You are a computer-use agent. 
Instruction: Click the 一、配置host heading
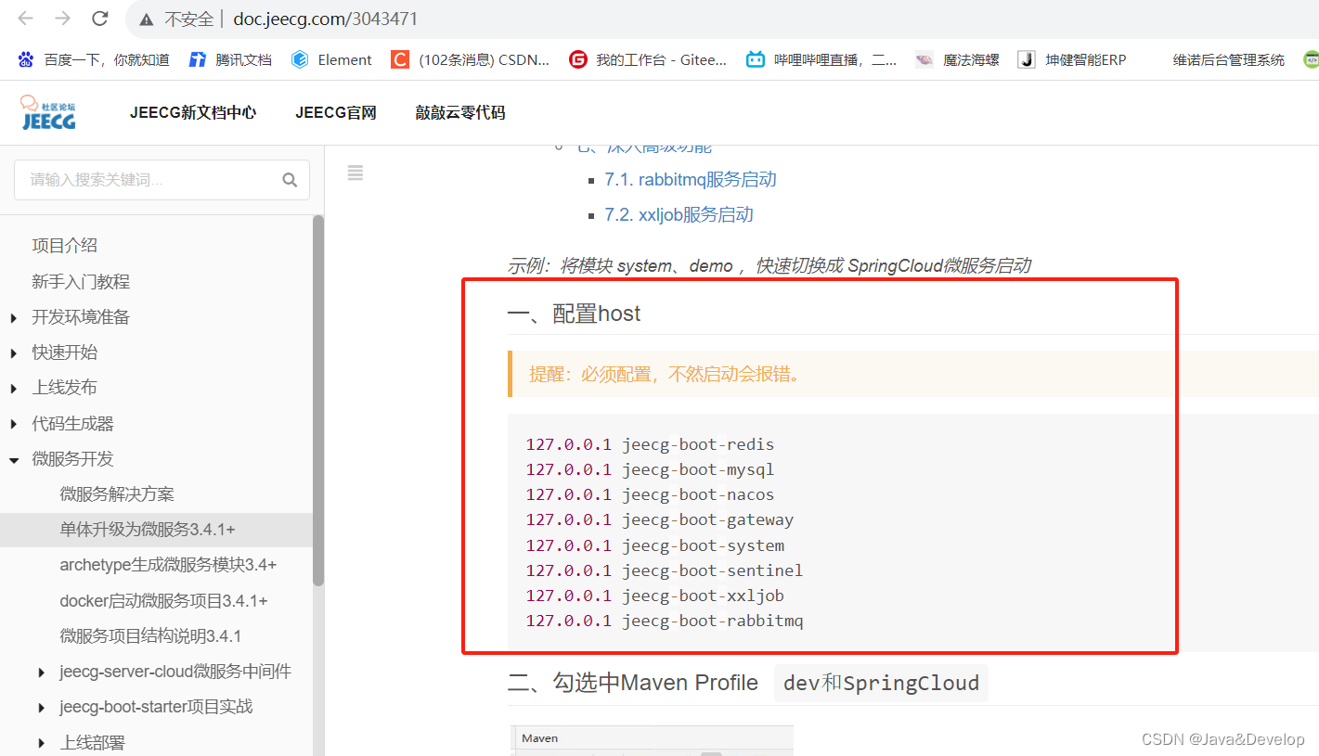[574, 314]
